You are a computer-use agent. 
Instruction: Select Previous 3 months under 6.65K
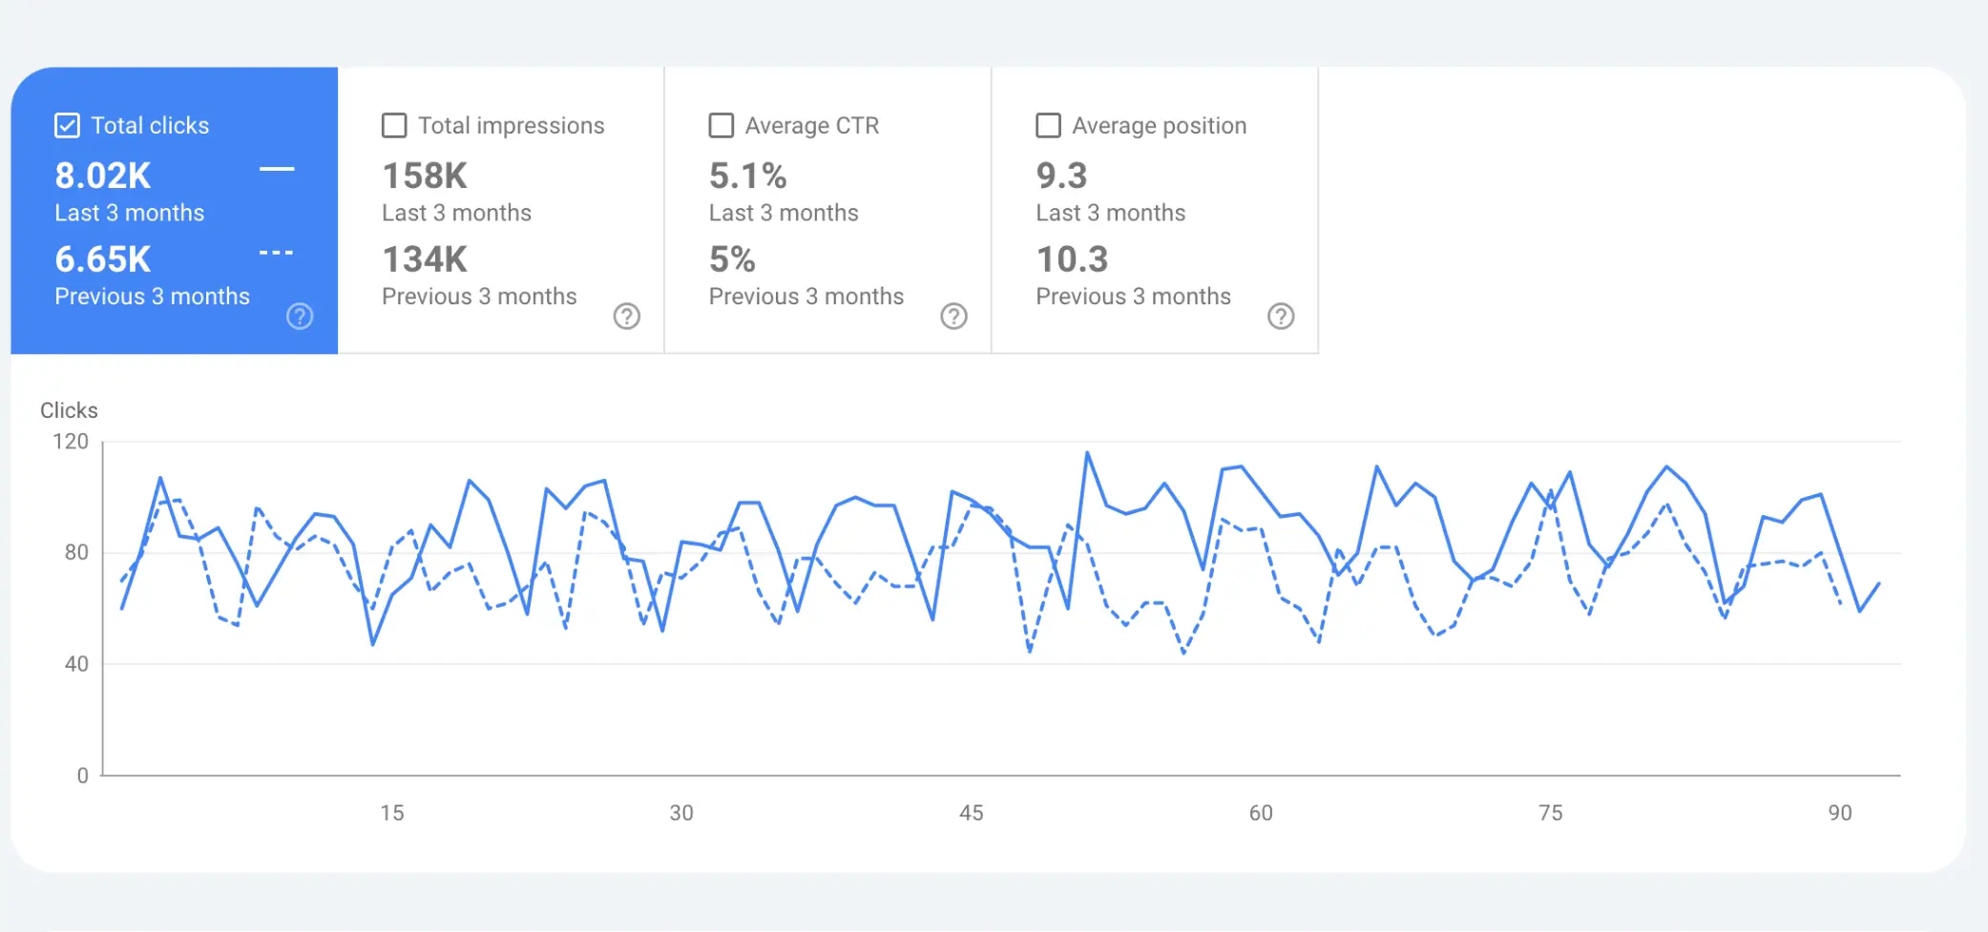tap(152, 297)
